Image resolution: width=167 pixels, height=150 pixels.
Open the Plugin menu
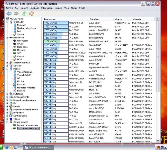coord(74,8)
